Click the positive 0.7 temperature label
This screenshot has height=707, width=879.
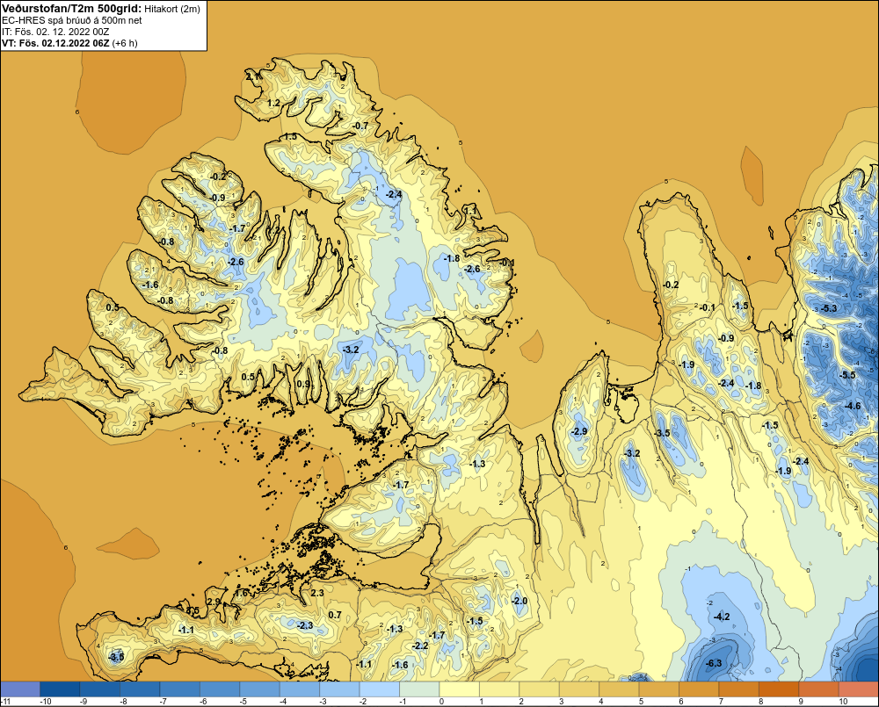tap(335, 615)
